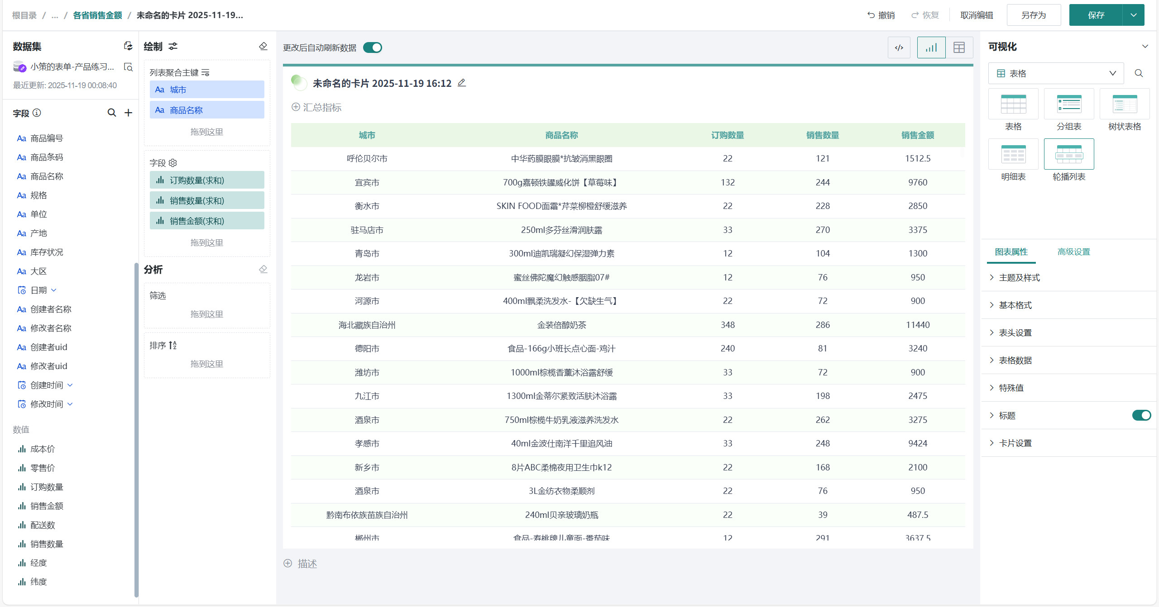The image size is (1159, 607).
Task: Switch to 高级设置 tab
Action: pos(1073,252)
